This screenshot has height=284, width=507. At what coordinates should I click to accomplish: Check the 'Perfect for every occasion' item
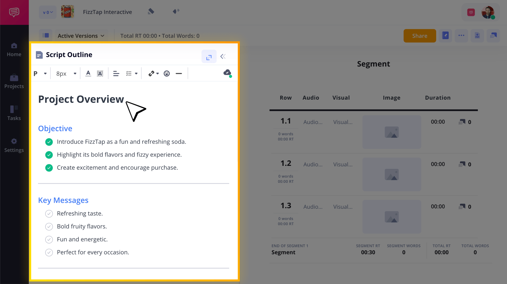click(x=49, y=252)
